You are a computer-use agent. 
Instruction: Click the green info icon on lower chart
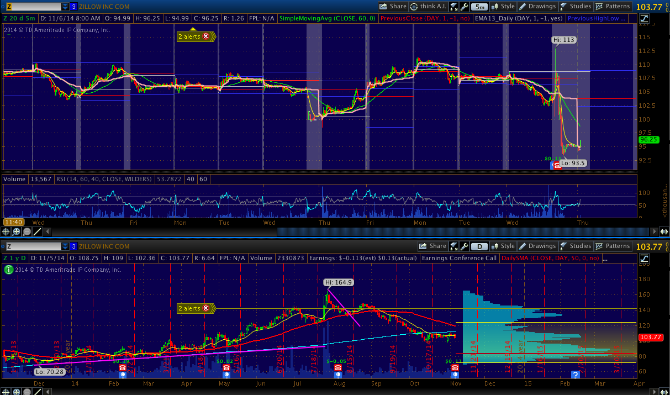(8, 270)
